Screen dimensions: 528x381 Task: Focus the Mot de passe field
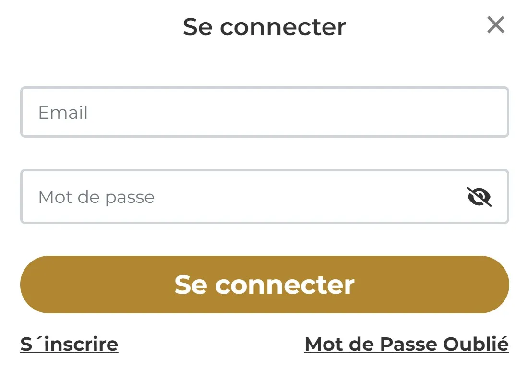tap(240, 197)
